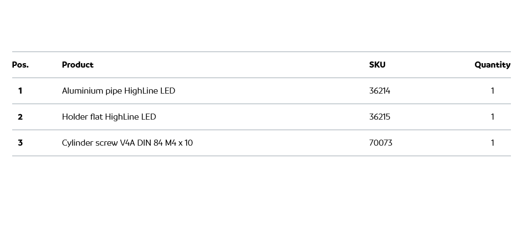Click the Quantity column header
This screenshot has width=527, height=252.
point(492,65)
